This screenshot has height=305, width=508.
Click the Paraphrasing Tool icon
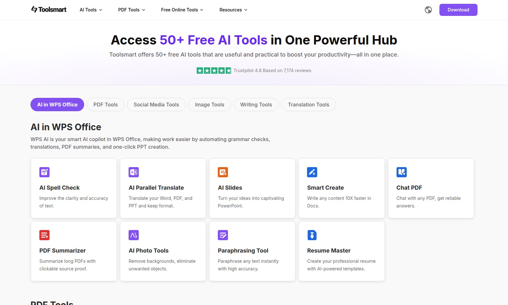(x=223, y=235)
